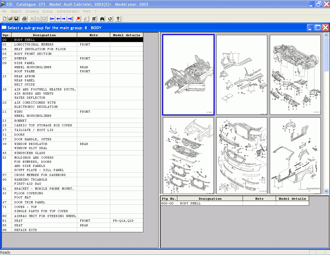Click the circular refresh arrow icon

[110, 19]
